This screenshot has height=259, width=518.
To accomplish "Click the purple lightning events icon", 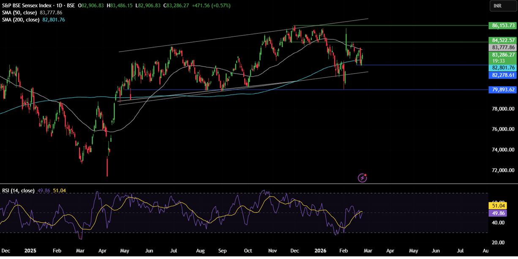I will (x=363, y=178).
